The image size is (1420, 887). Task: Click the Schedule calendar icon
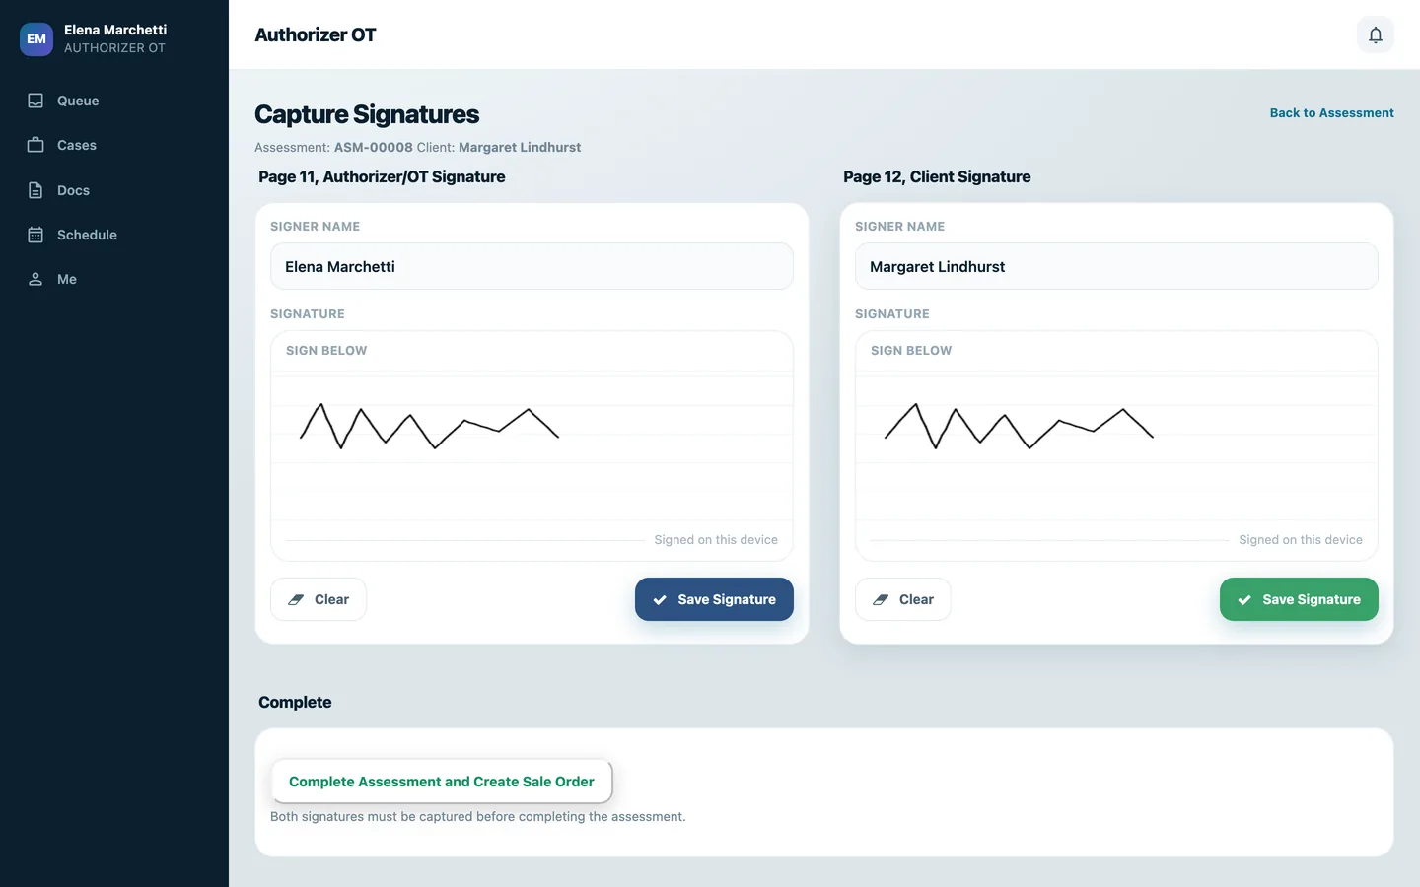35,235
